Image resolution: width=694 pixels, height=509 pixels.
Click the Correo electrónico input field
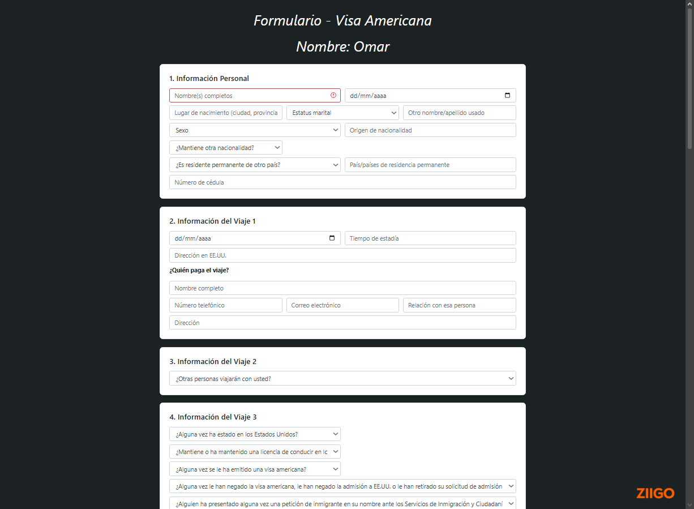[342, 305]
